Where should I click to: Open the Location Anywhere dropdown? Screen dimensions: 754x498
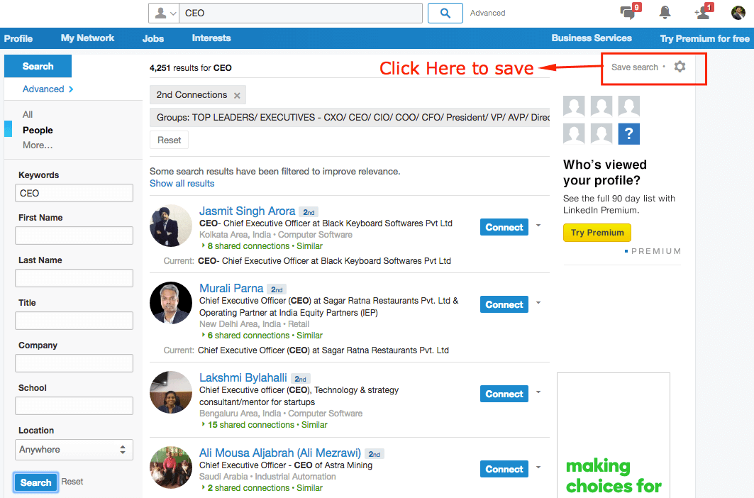[x=74, y=449]
